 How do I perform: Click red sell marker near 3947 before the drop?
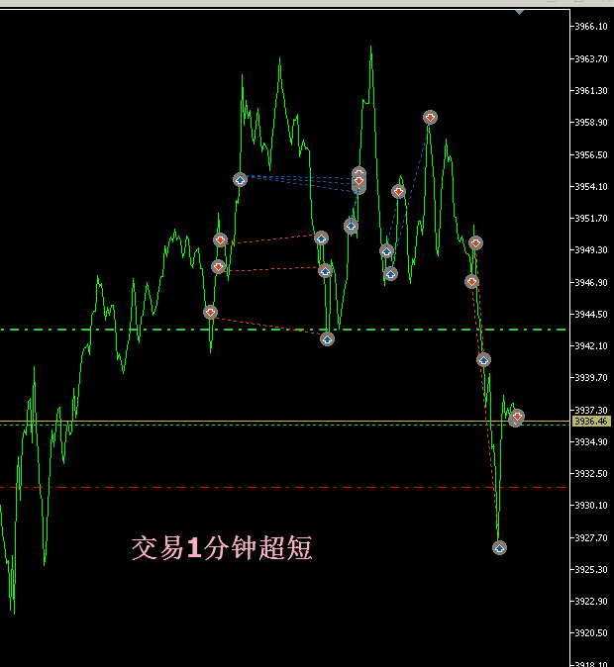471,281
